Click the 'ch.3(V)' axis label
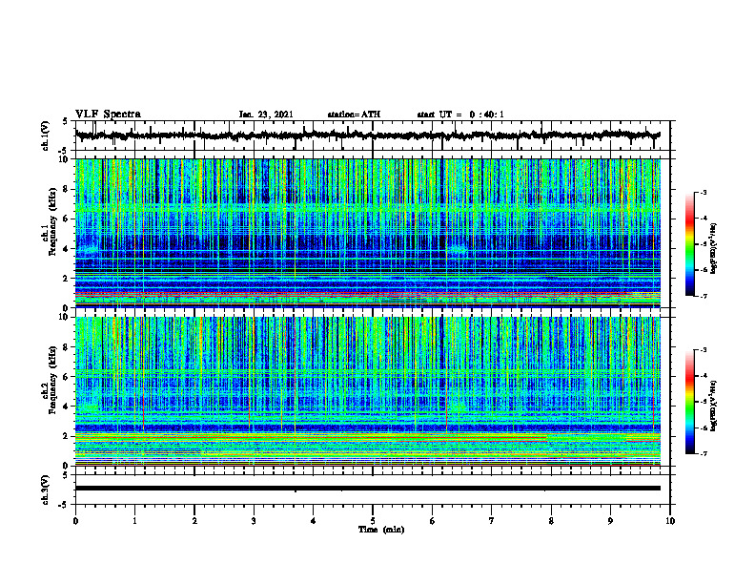 (46, 490)
